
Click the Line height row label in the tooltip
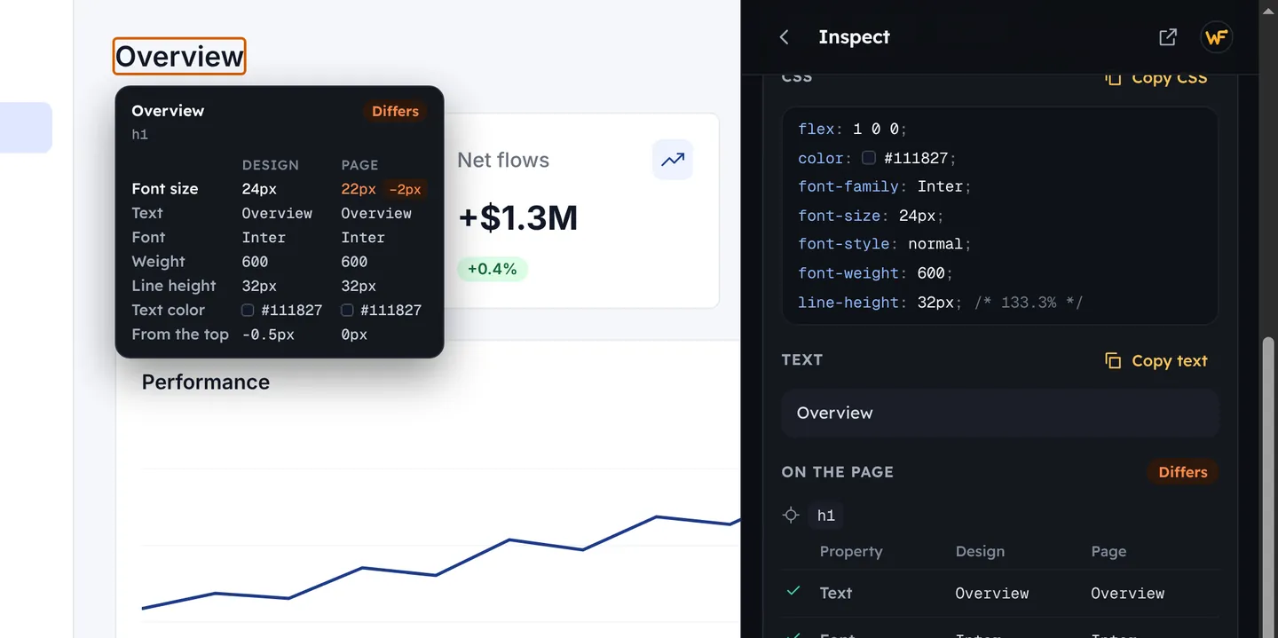(x=174, y=286)
